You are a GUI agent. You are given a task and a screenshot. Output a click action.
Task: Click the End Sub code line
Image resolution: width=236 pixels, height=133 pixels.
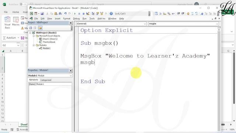coord(93,82)
